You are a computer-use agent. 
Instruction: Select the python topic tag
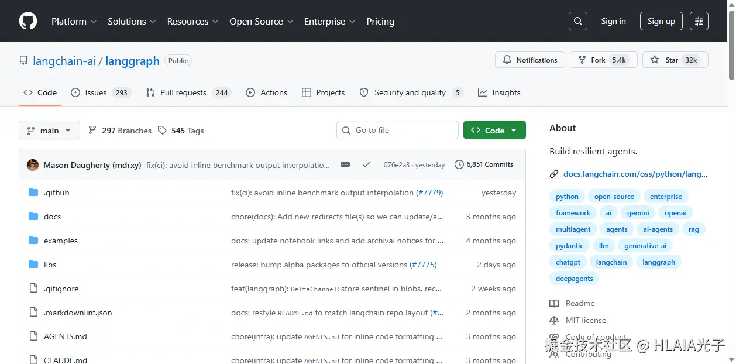567,197
